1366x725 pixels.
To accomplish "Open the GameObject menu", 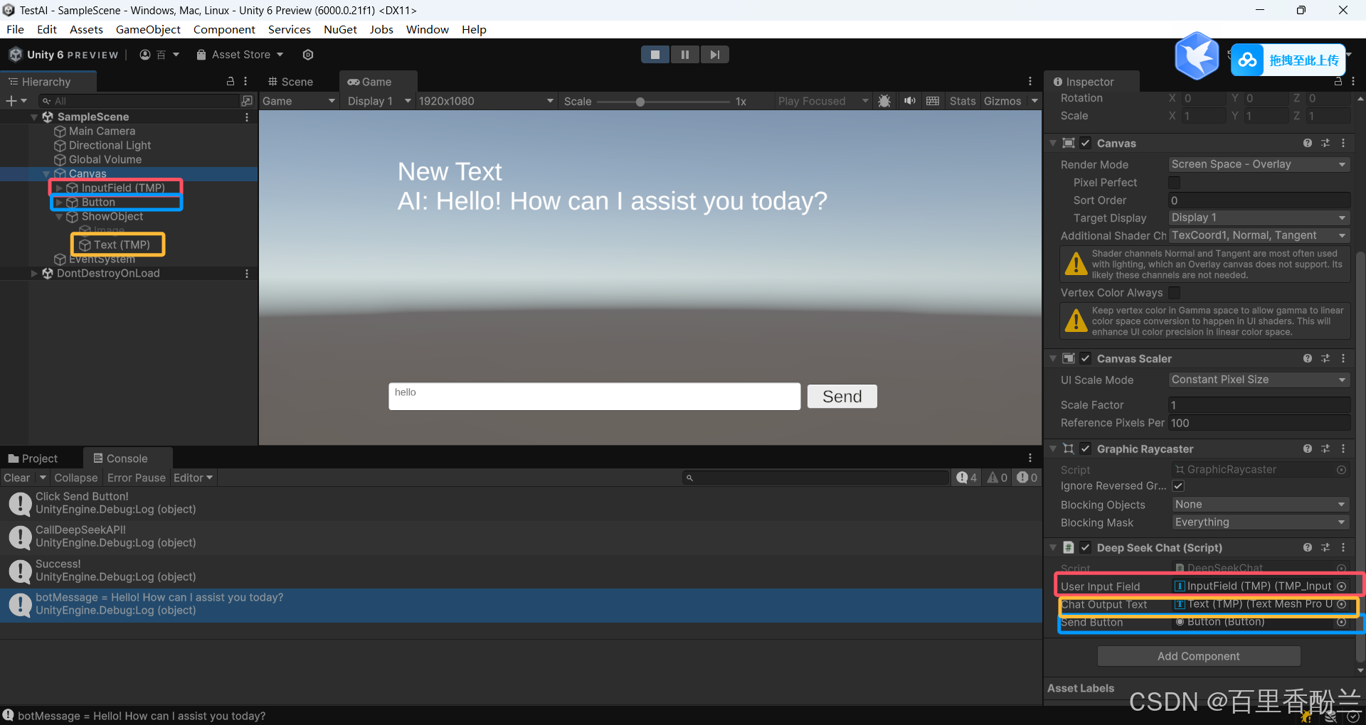I will click(x=148, y=29).
